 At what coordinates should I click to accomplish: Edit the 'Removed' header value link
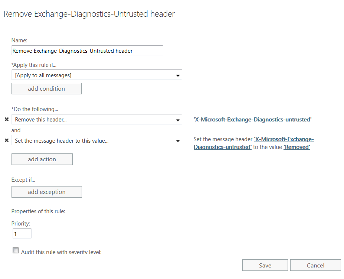coord(297,147)
